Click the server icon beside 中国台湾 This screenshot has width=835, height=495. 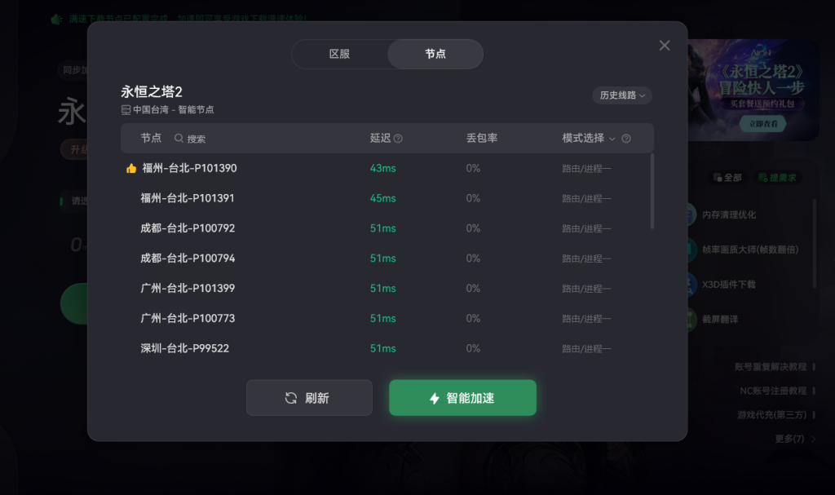click(x=126, y=110)
